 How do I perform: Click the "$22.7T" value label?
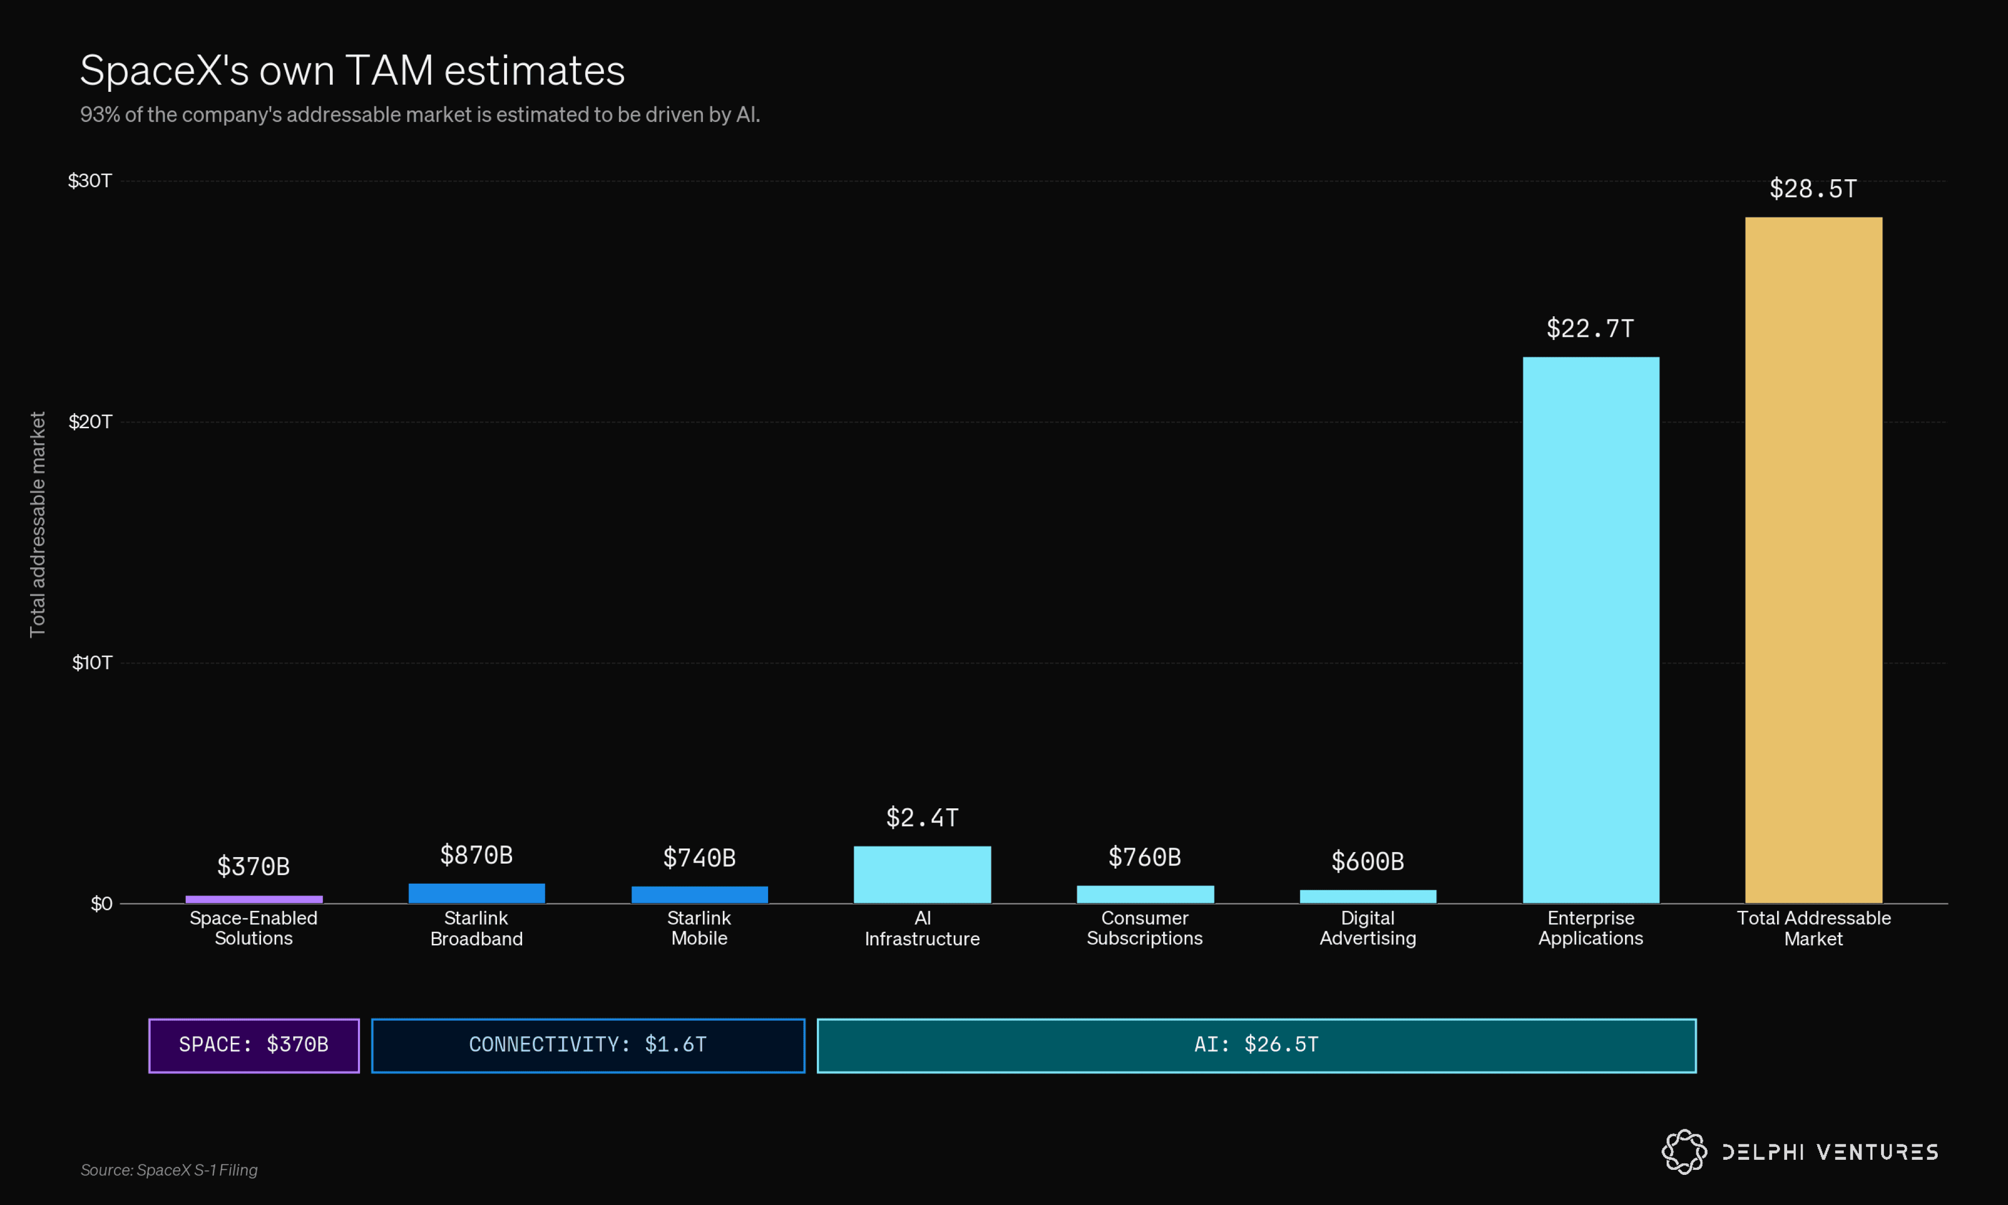coord(1591,329)
